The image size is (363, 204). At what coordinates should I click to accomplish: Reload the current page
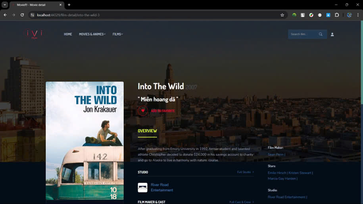(x=22, y=15)
